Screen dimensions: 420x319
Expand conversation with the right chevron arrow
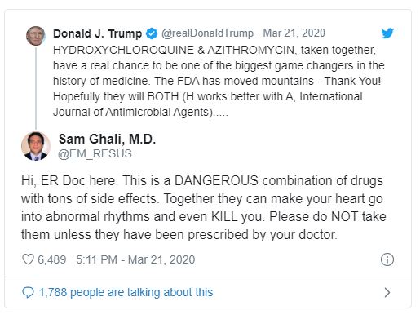387,292
